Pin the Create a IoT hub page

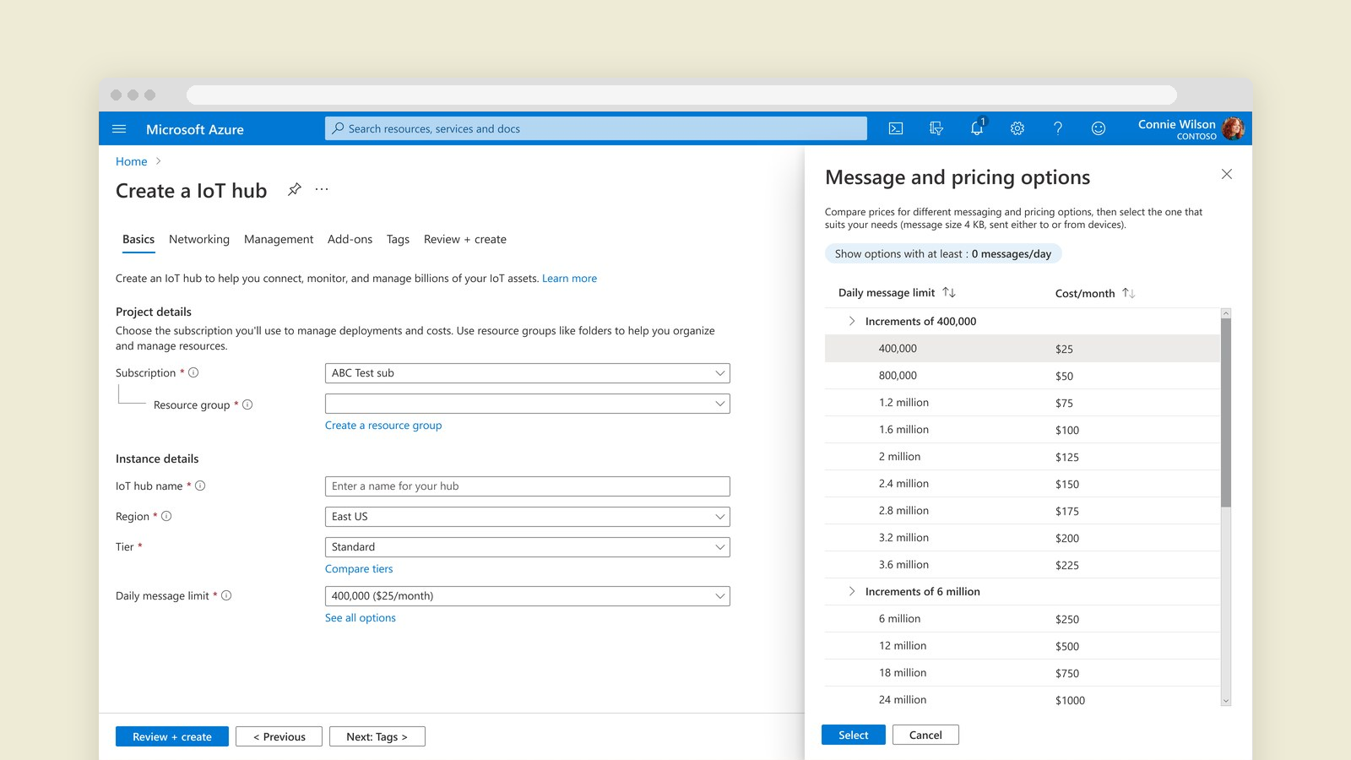294,189
